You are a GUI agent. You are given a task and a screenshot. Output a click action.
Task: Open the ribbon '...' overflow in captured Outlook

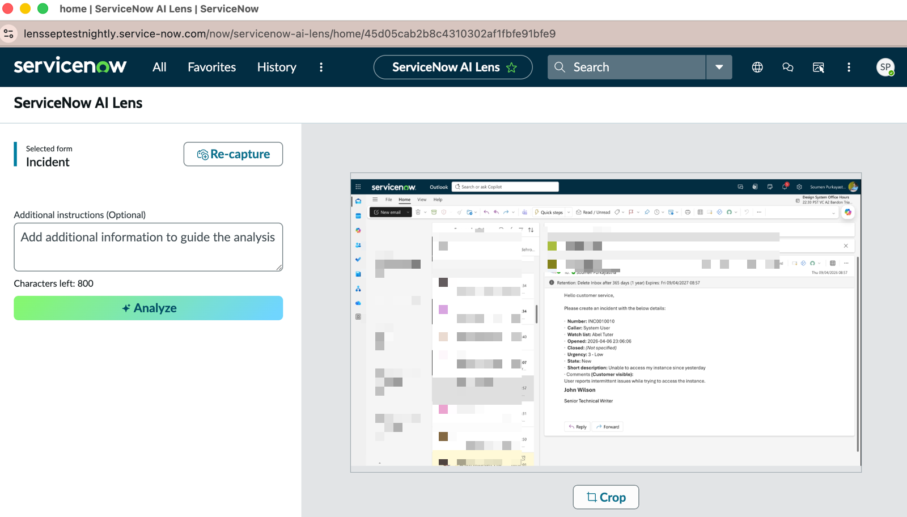(759, 212)
